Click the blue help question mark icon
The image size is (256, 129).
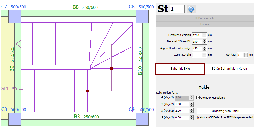[191, 9]
